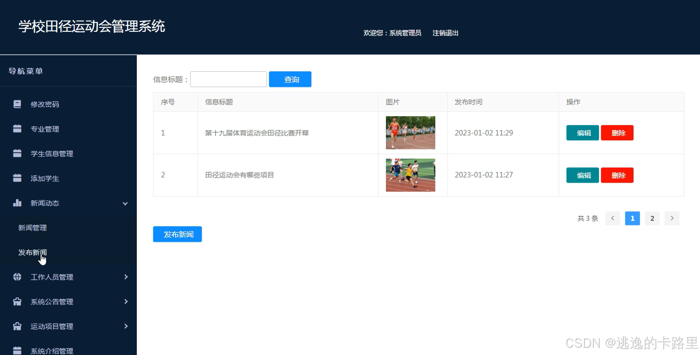Image resolution: width=700 pixels, height=355 pixels.
Task: Click 欢迎您：系统管理员 text
Action: pos(392,33)
